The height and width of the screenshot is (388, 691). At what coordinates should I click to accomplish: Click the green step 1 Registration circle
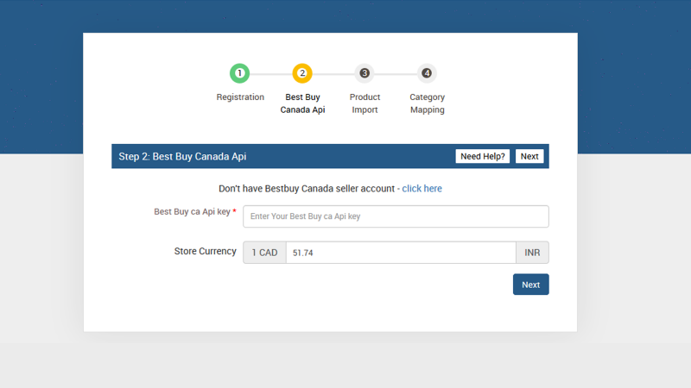pyautogui.click(x=240, y=73)
